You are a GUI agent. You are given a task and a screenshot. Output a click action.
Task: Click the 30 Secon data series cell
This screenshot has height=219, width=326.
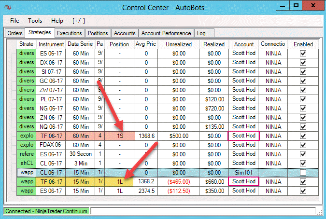(x=80, y=154)
